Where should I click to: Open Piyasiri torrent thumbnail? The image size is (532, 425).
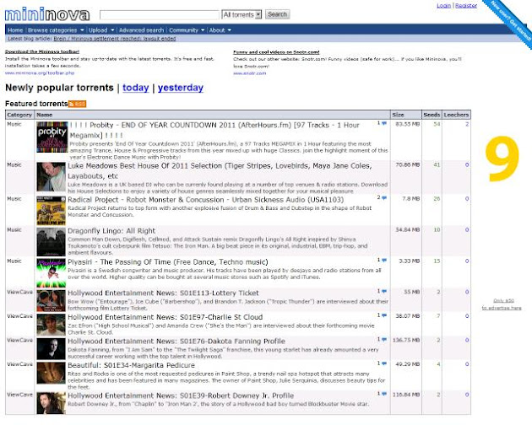pyautogui.click(x=51, y=273)
